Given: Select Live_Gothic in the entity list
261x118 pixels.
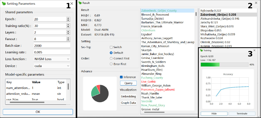Looking at the screenshot, I should 148,82.
